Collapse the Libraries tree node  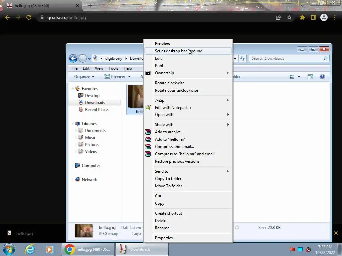tap(72, 124)
